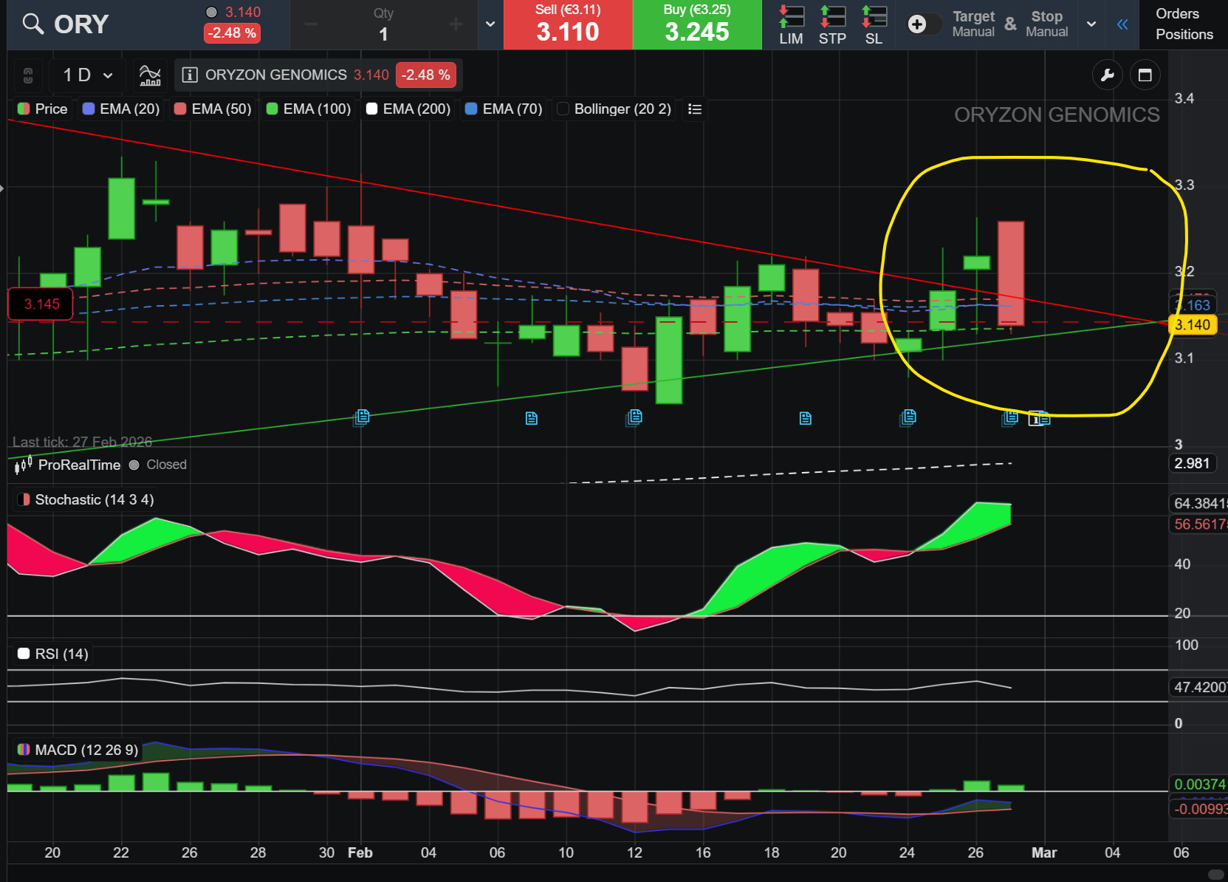
Task: Expand the Target & Stop options chevron
Action: [x=1091, y=24]
